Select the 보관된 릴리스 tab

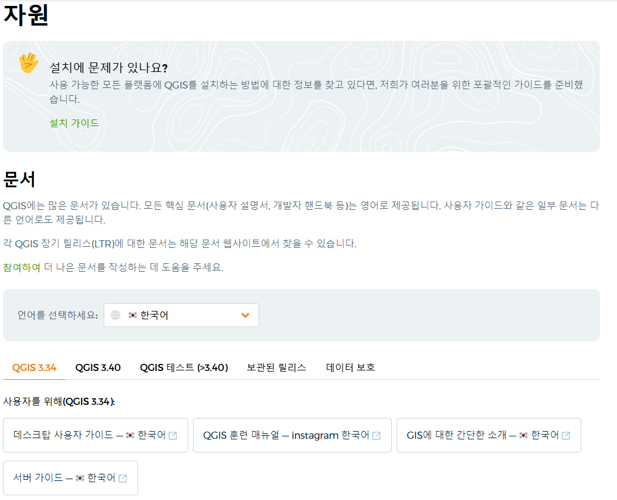(276, 367)
